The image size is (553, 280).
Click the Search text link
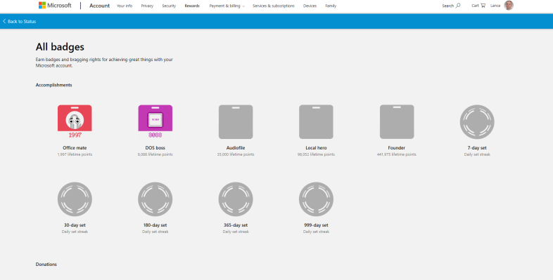(448, 6)
